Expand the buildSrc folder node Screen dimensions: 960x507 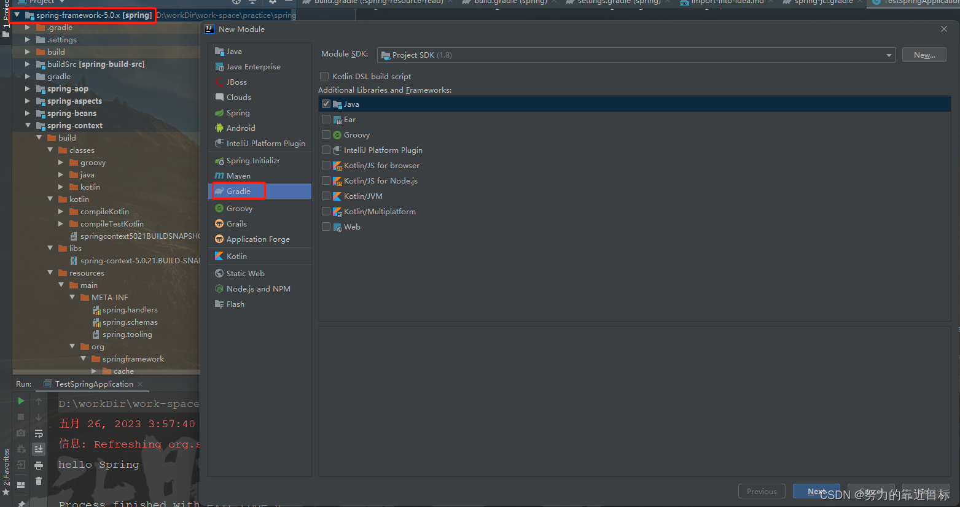(28, 64)
